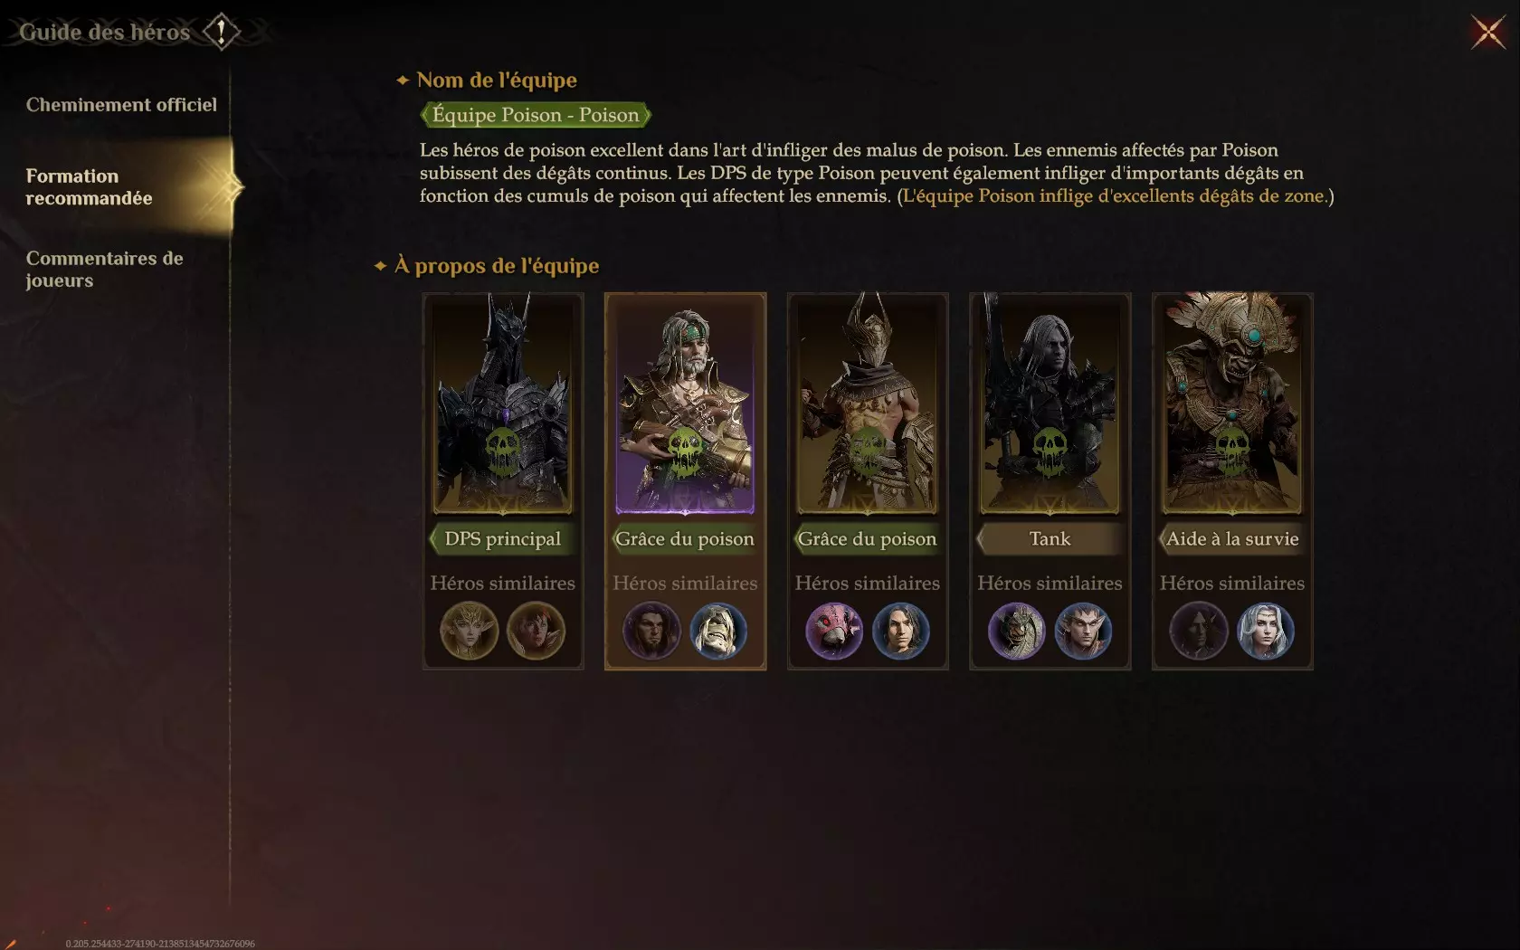Select the Aide à la survie hero card
This screenshot has height=950, width=1520.
coord(1232,404)
